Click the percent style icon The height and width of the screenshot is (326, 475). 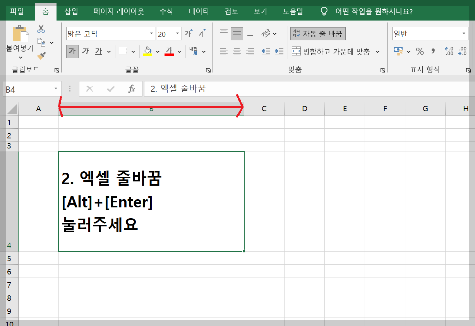(x=420, y=51)
